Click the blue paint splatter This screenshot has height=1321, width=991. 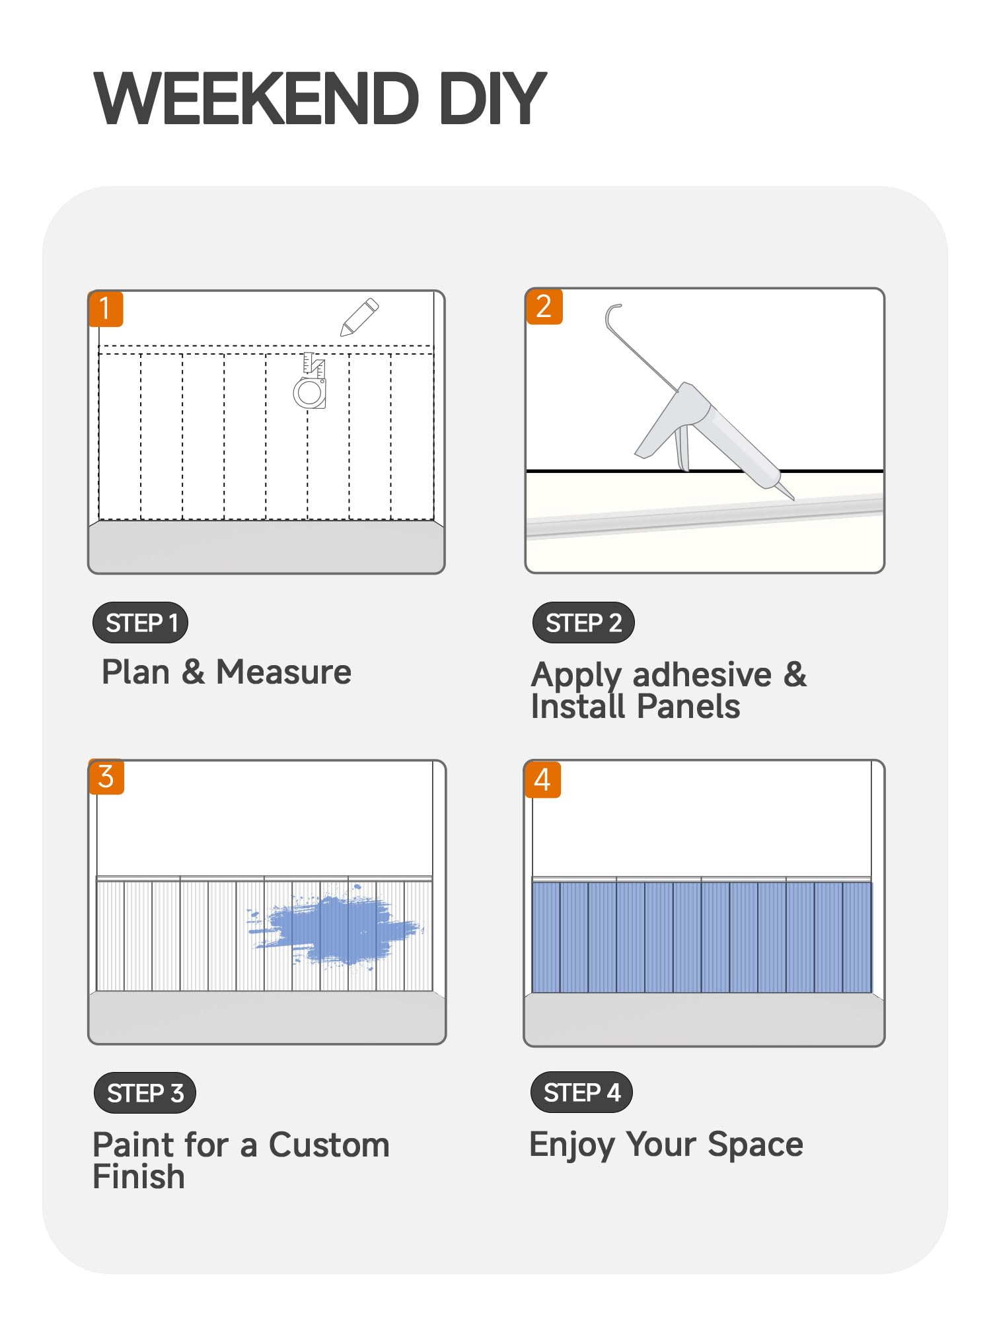click(x=336, y=927)
